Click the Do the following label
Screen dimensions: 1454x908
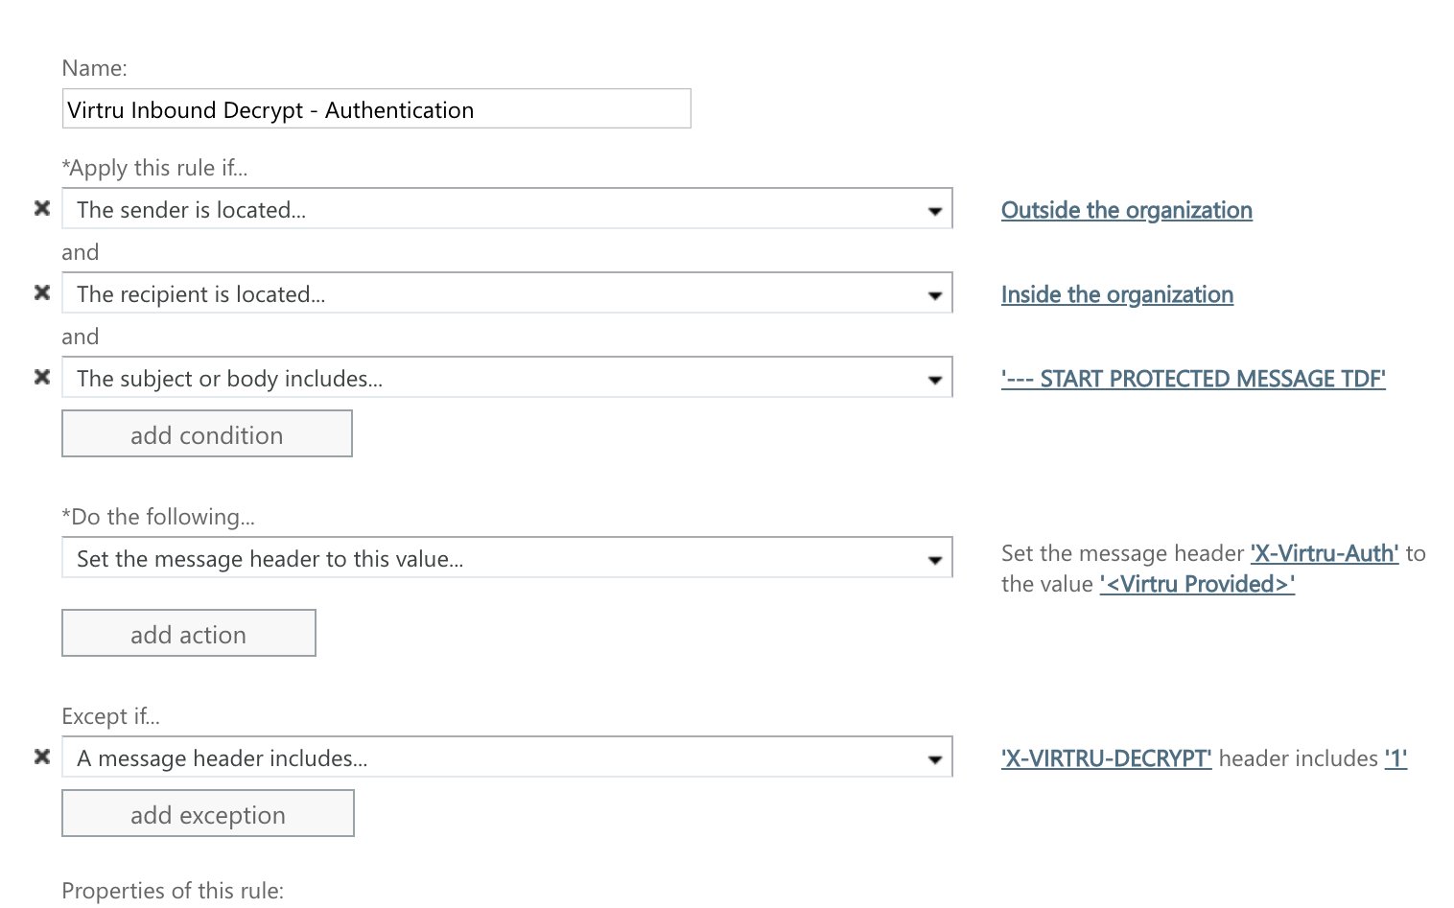coord(158,517)
